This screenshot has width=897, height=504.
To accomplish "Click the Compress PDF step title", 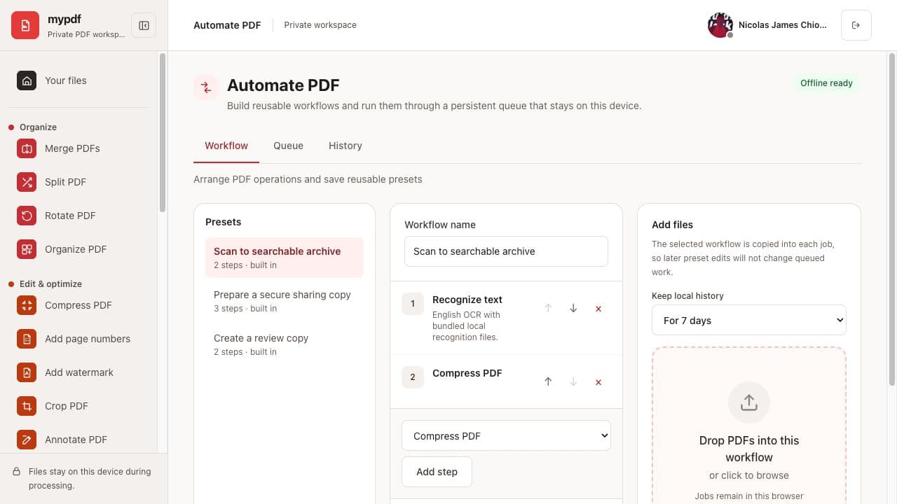I will pos(467,373).
